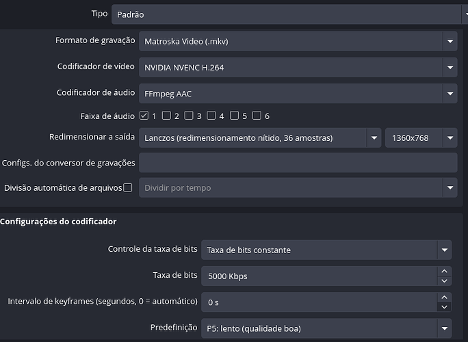468x342 pixels.
Task: Open the Formato de gravação dropdown
Action: coord(298,42)
